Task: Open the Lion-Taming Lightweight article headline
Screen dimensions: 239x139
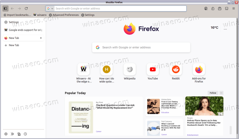Action: coord(169,104)
